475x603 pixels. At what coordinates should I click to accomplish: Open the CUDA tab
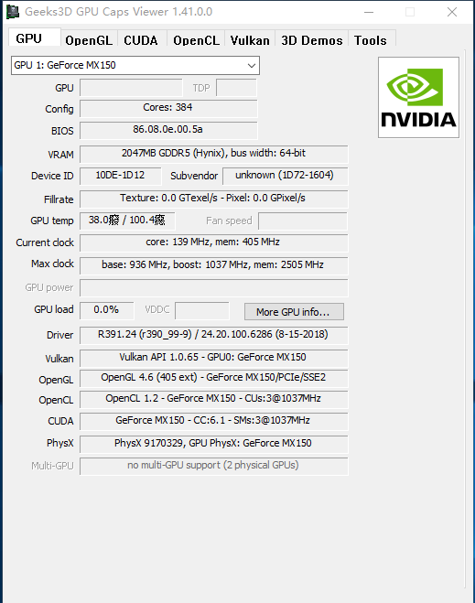[141, 40]
